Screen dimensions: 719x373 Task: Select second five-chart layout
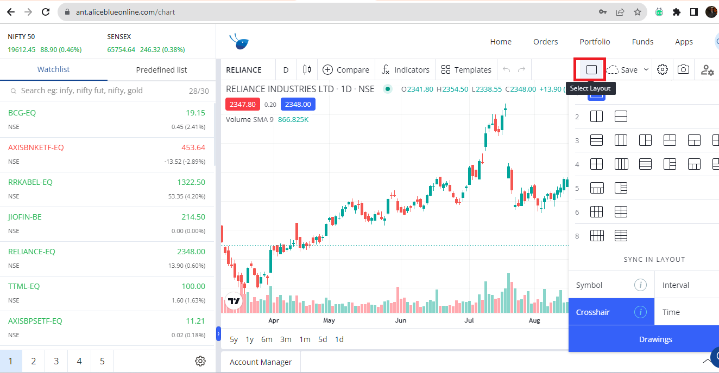[621, 188]
